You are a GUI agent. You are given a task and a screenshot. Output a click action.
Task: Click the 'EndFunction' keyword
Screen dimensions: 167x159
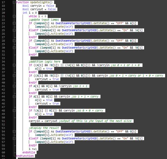click(x=25, y=156)
